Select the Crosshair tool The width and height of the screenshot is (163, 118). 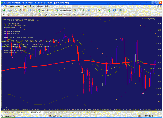point(8,15)
